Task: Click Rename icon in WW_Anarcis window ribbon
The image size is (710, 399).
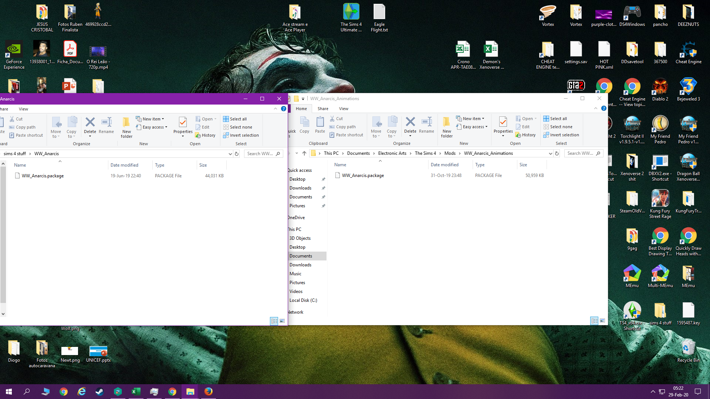Action: pos(106,126)
